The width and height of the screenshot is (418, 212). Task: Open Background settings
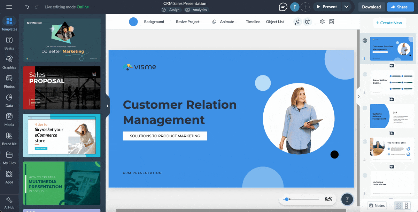click(x=154, y=22)
